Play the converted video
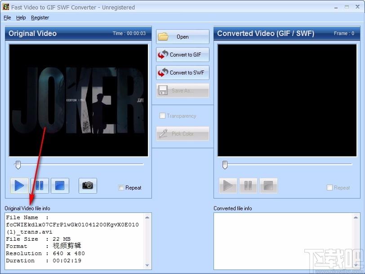This screenshot has height=274, width=365. pos(228,186)
